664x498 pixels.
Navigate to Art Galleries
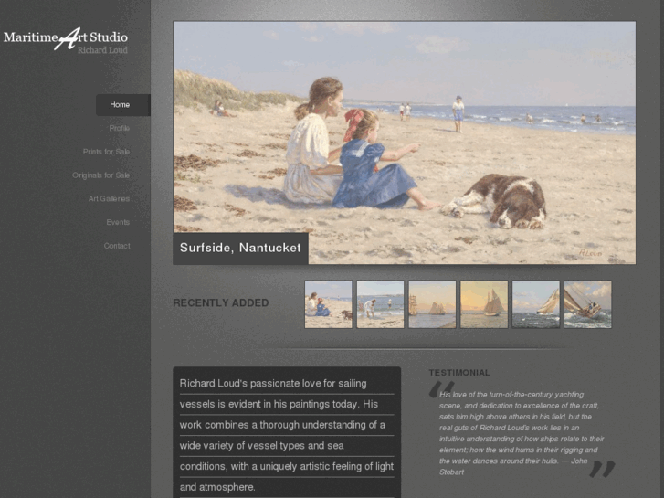click(109, 199)
